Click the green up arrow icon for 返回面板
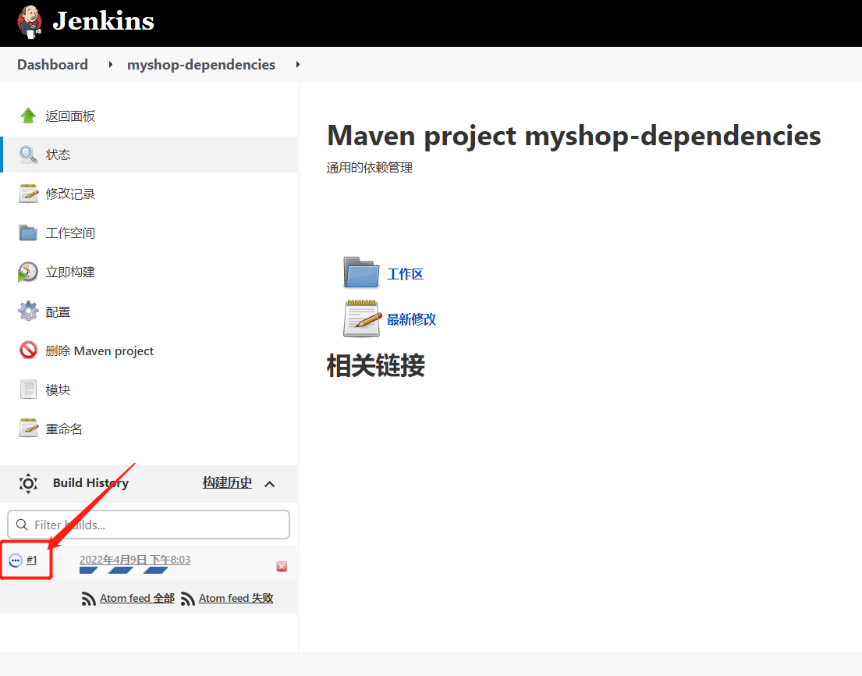Viewport: 862px width, 676px height. pos(28,116)
